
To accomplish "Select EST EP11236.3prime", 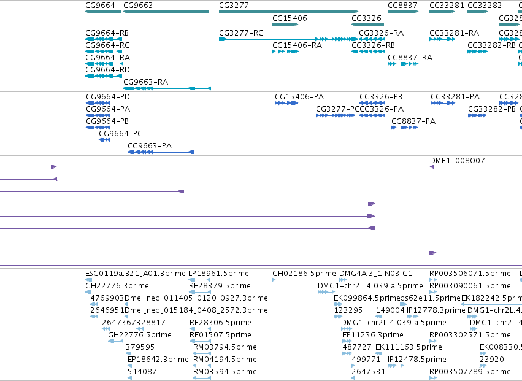I will 372,335.
